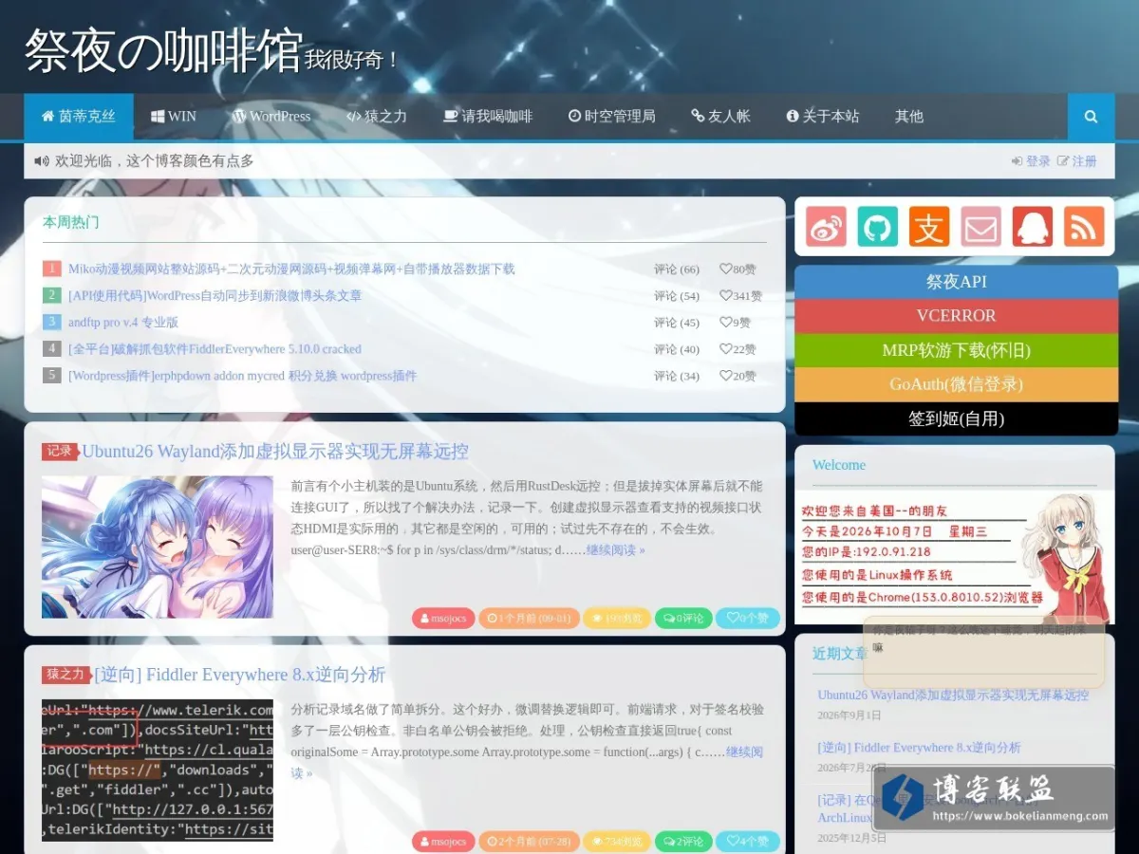Open the 祭夜API blue button
The height and width of the screenshot is (854, 1139).
tap(957, 282)
